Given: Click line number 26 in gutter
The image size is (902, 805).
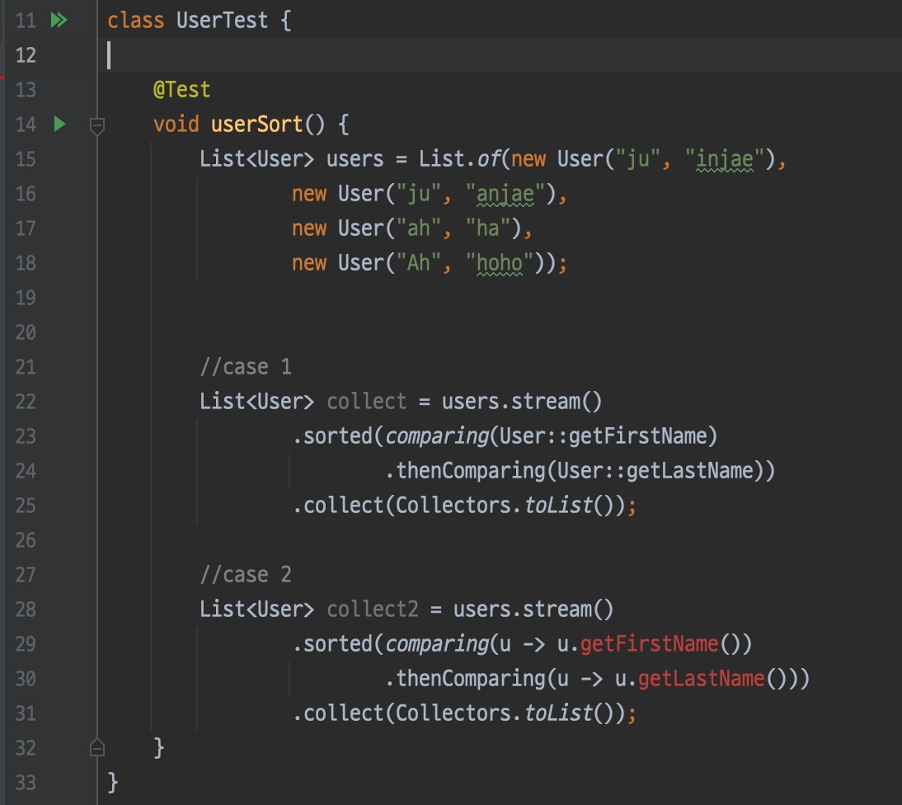Looking at the screenshot, I should click(x=26, y=539).
